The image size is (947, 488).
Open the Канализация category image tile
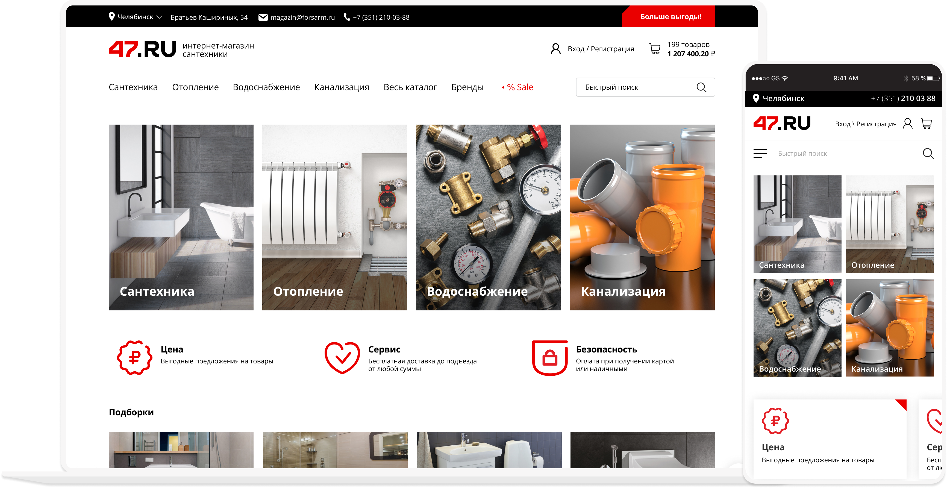(642, 217)
